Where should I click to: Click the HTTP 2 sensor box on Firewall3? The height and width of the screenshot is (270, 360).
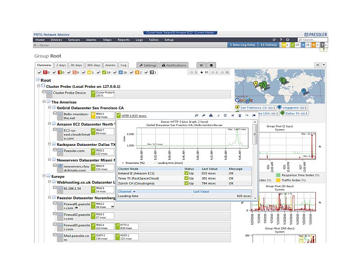tap(127, 226)
